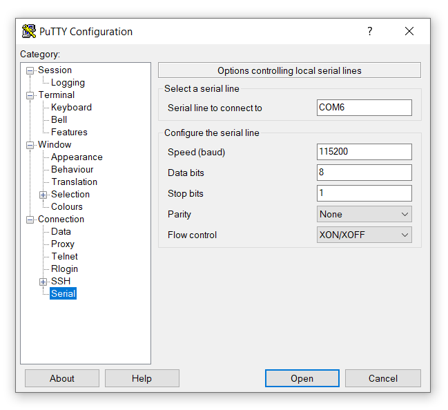Select the Selection category

pyautogui.click(x=70, y=194)
